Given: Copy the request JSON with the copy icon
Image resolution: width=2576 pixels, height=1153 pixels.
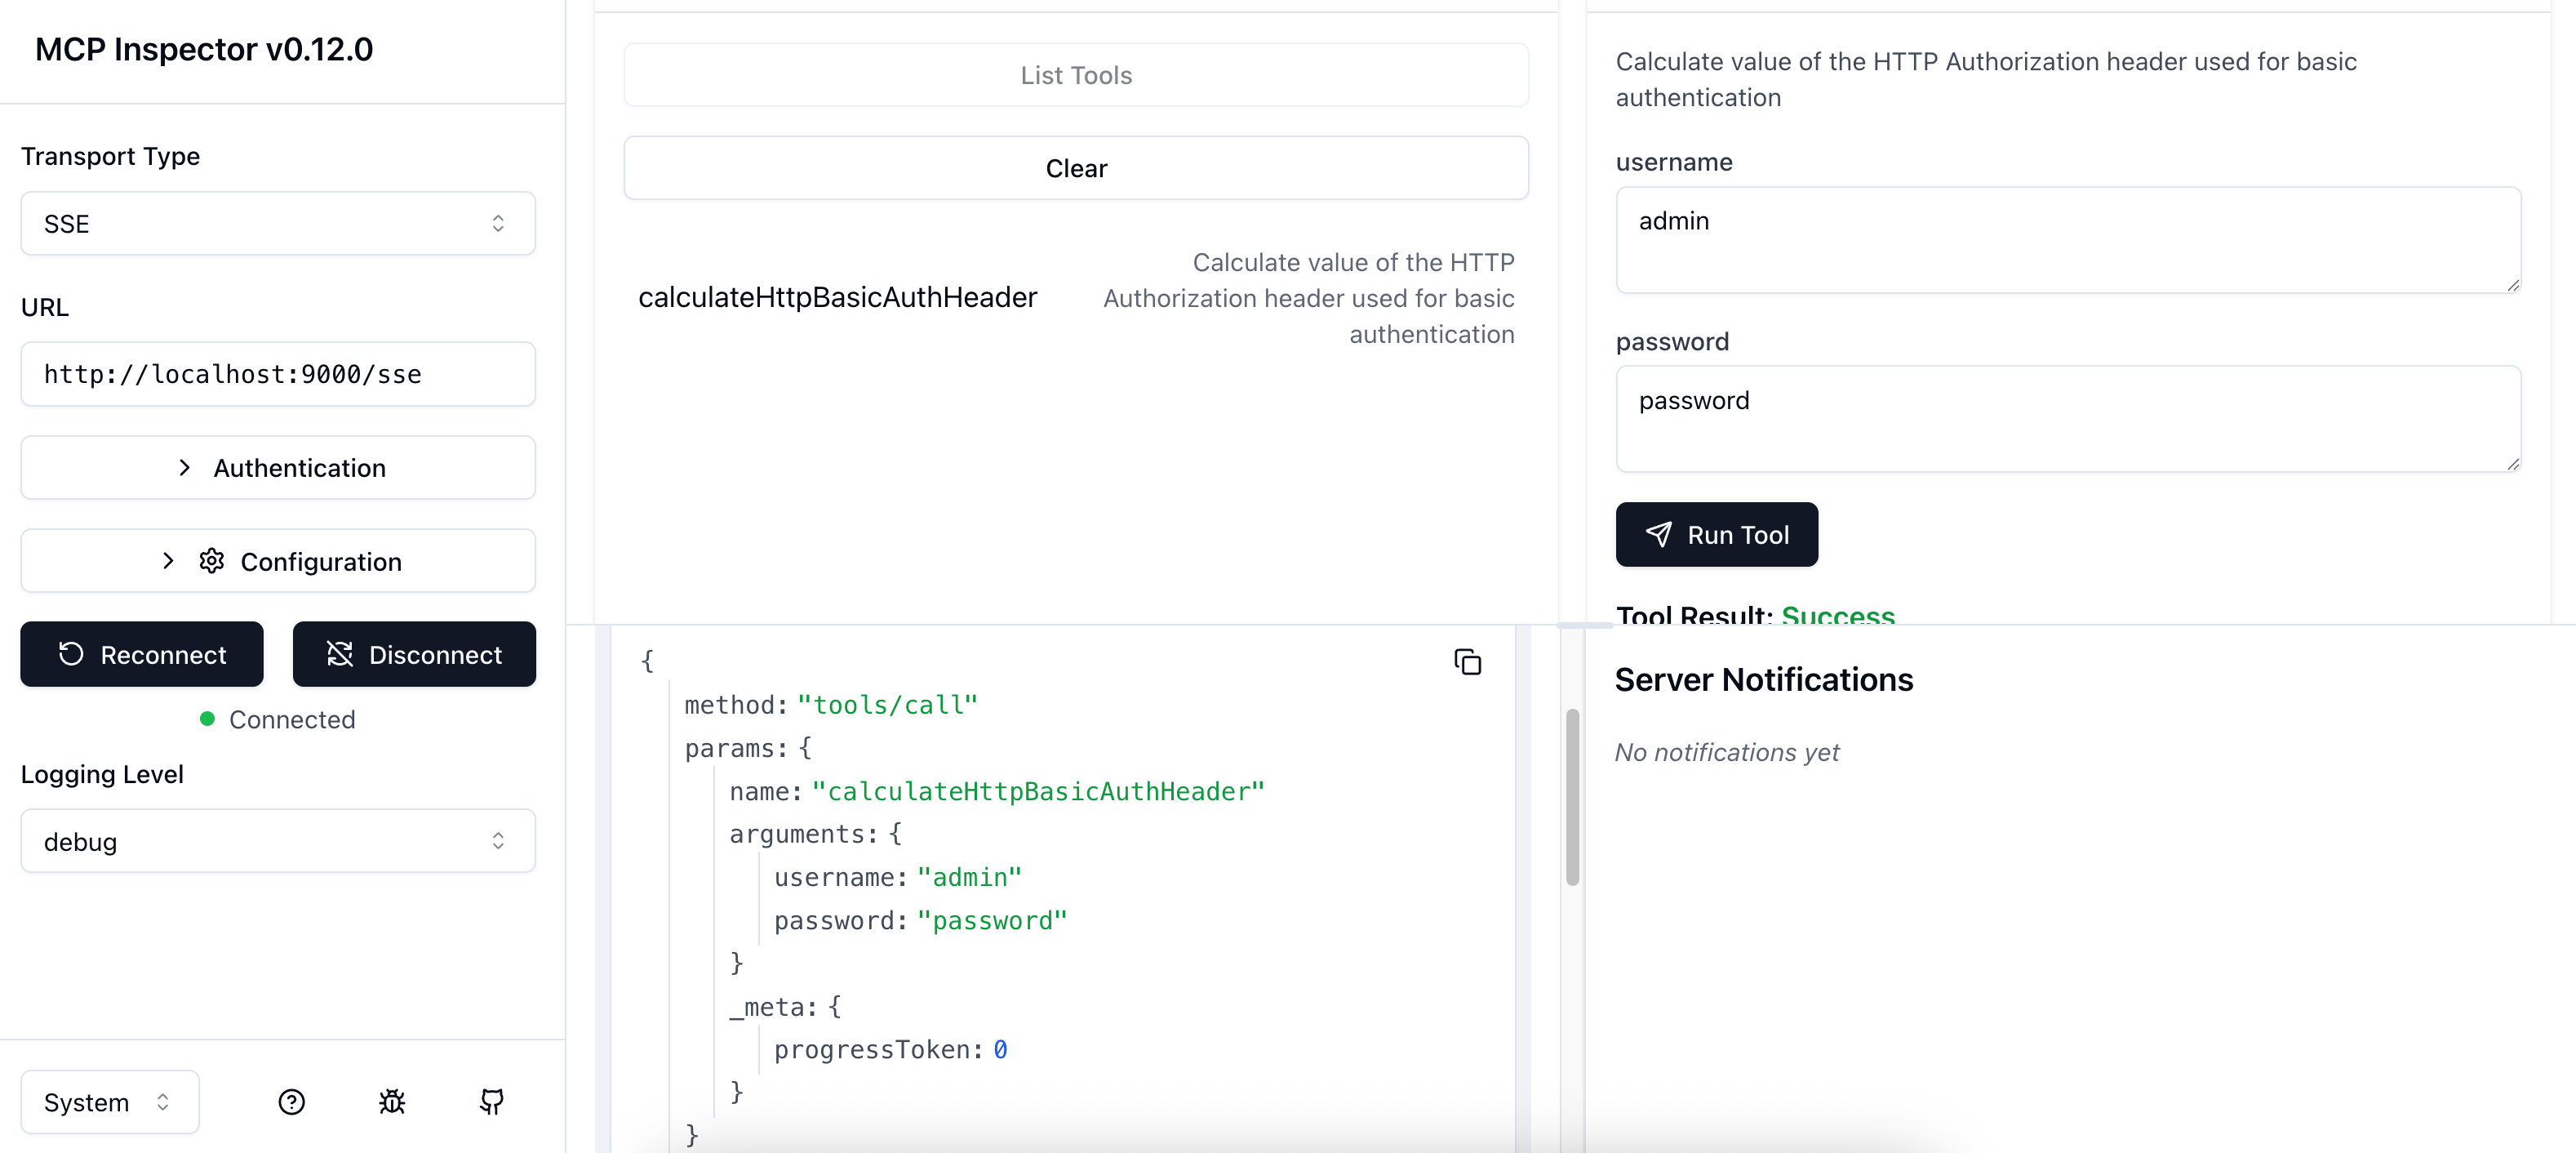Looking at the screenshot, I should click(x=1468, y=662).
